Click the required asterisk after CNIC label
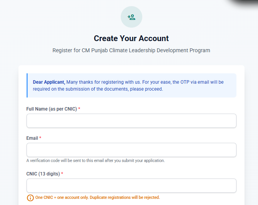This screenshot has width=258, height=205. click(62, 174)
